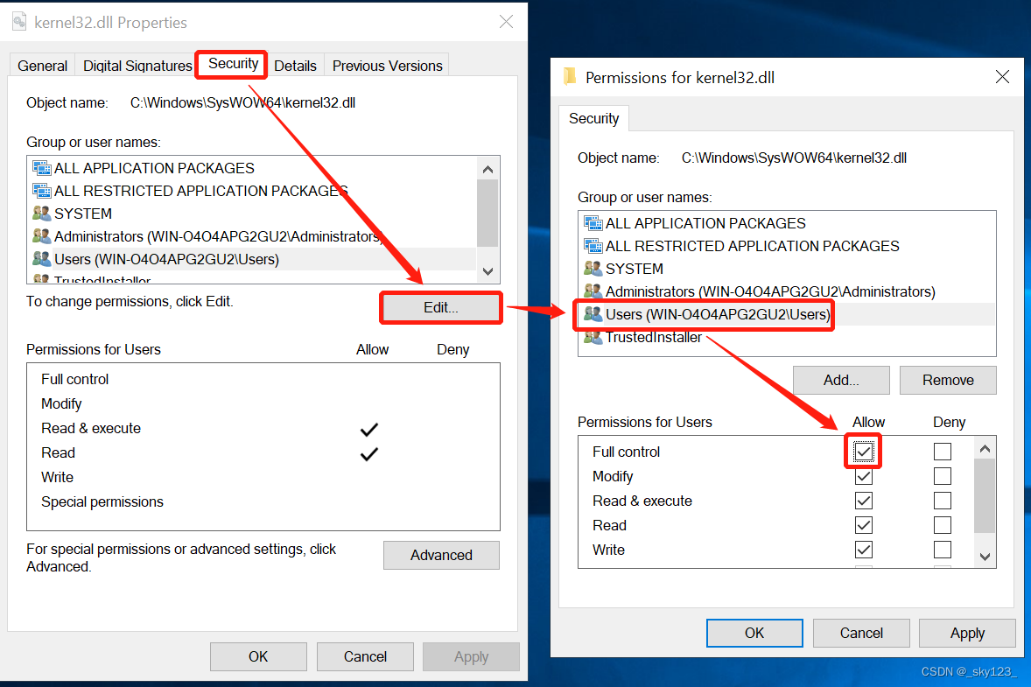Click the kernel32.dll file icon in title bar
This screenshot has height=687, width=1031.
(x=19, y=22)
